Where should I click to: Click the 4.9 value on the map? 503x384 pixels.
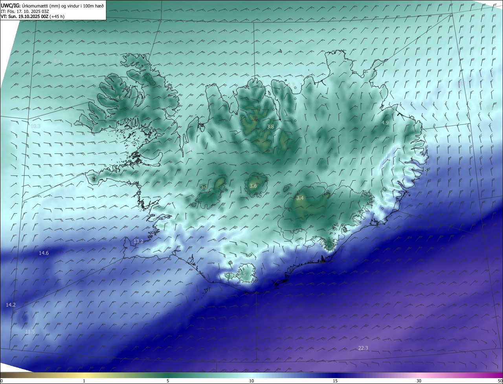pos(385,123)
